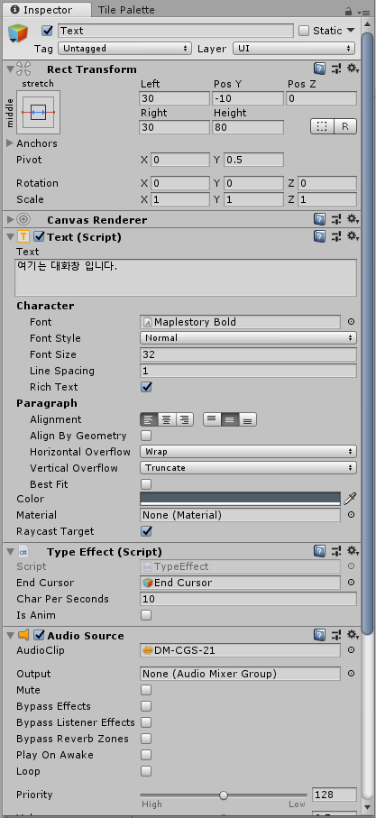Click the text Color swatch
Screen dimensions: 376x818
[x=241, y=498]
